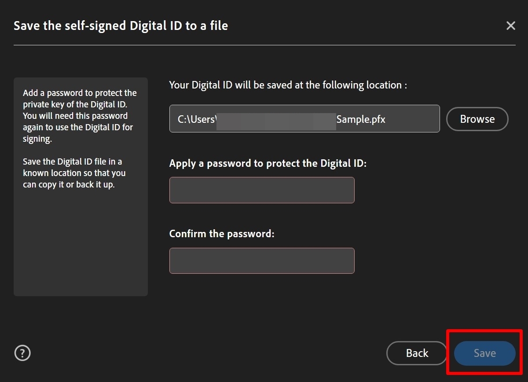Return to previous step via Back
This screenshot has width=528, height=382.
tap(416, 353)
